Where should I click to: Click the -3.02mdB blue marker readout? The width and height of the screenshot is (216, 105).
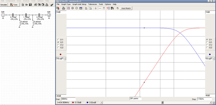point(93,103)
